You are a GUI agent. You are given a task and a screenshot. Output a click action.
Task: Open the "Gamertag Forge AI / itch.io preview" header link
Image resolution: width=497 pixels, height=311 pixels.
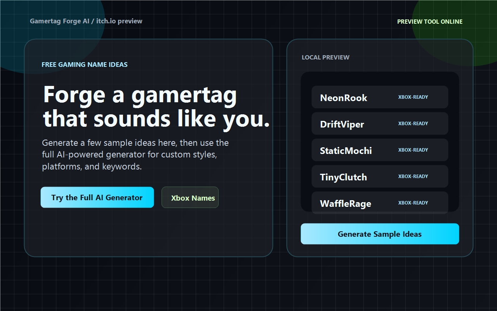[86, 21]
